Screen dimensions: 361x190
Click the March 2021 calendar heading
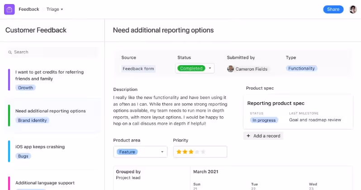pyautogui.click(x=205, y=172)
